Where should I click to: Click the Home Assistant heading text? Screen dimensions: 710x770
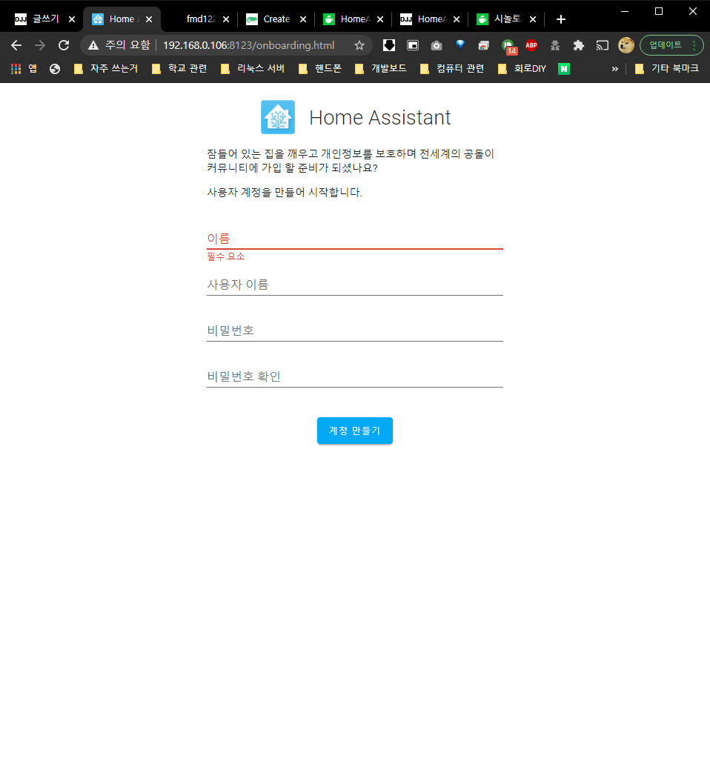click(380, 117)
